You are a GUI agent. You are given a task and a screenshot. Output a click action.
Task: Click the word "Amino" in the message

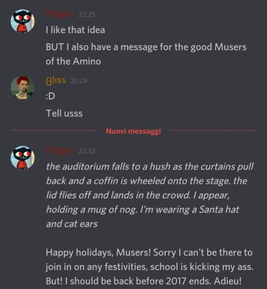point(87,62)
